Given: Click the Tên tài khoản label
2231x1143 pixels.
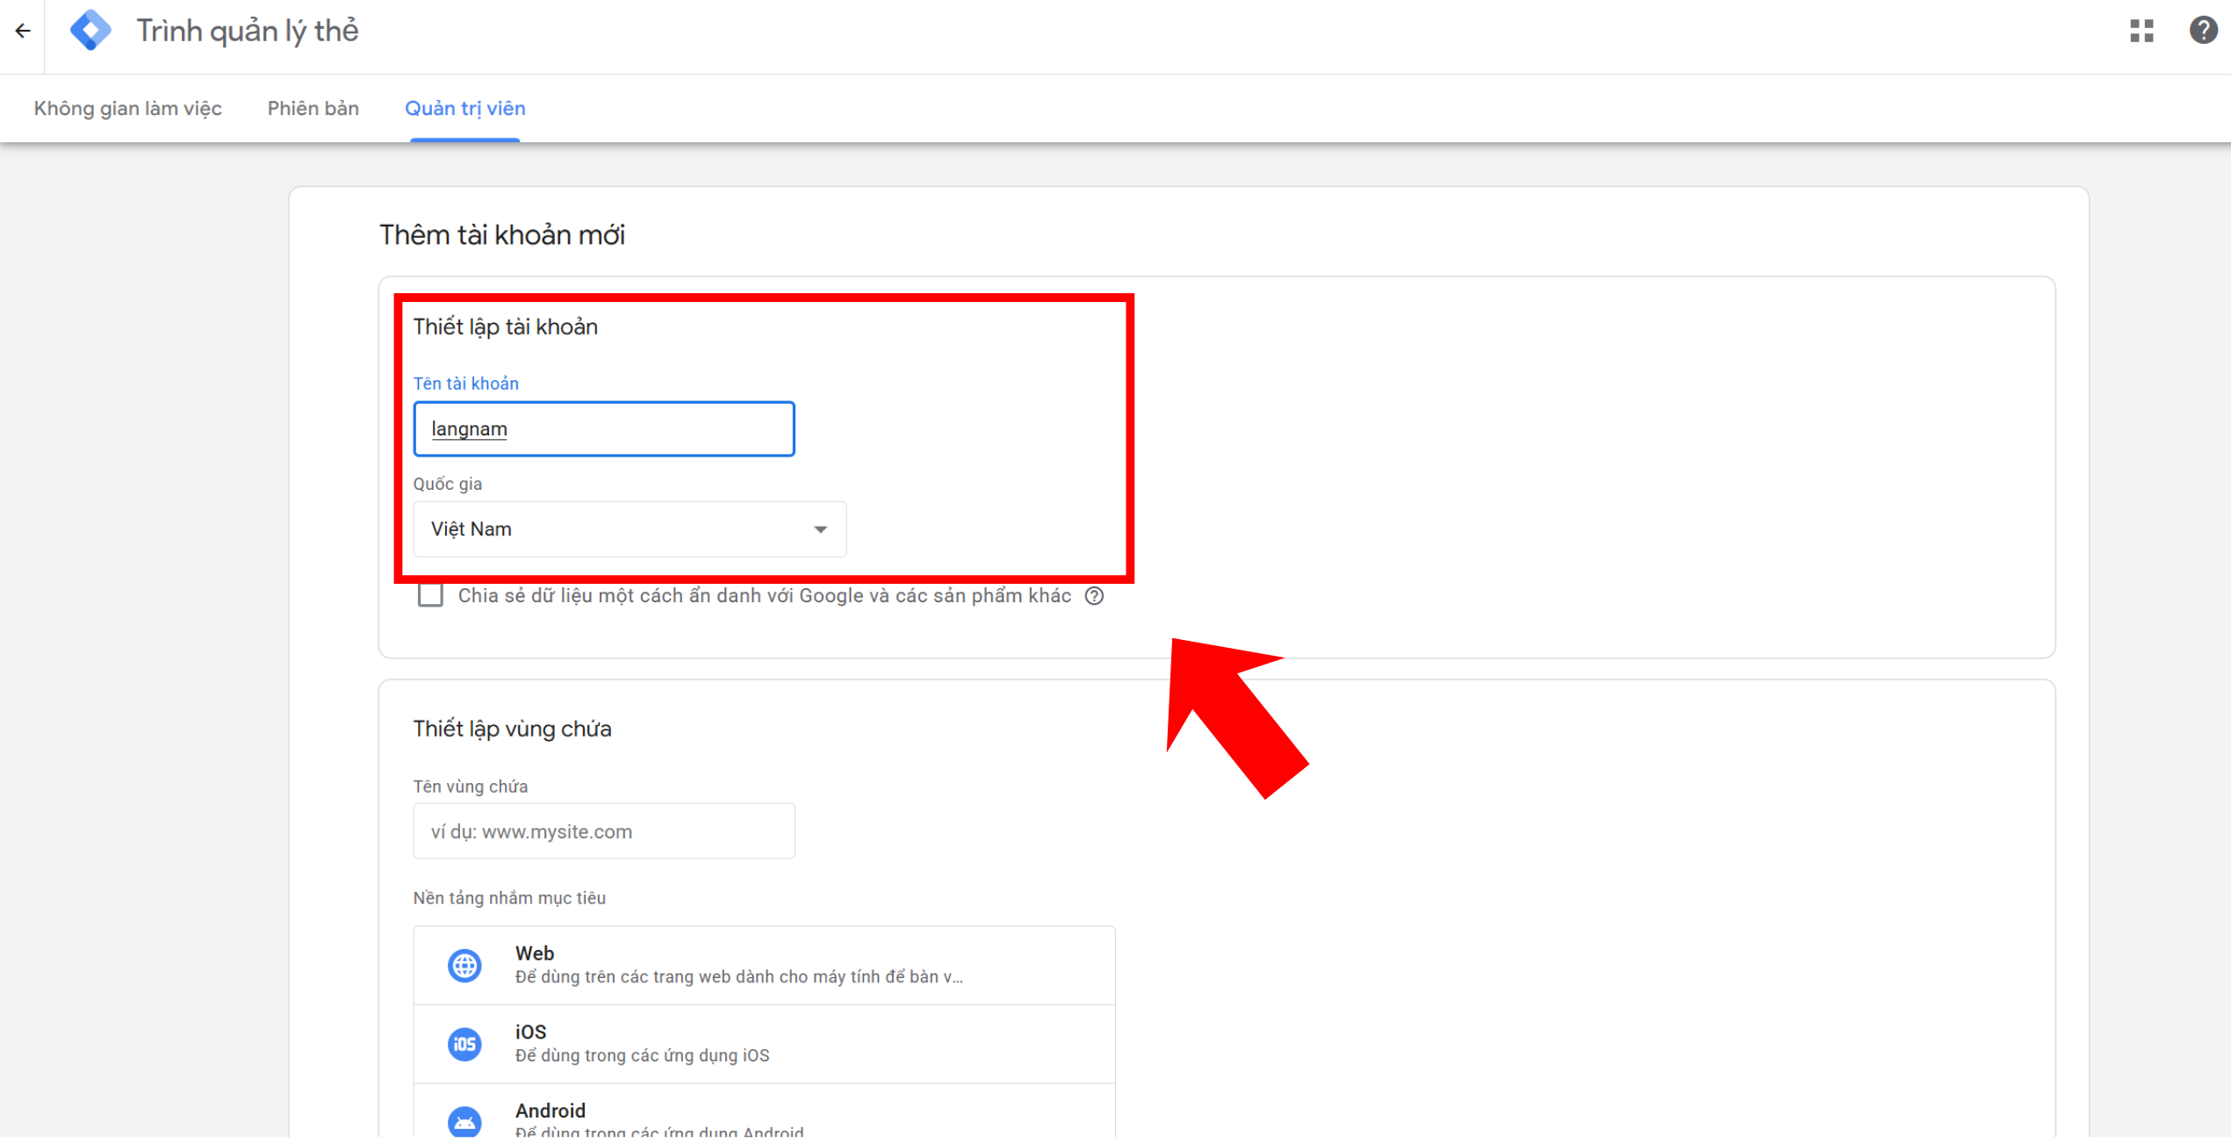Looking at the screenshot, I should click(x=465, y=384).
